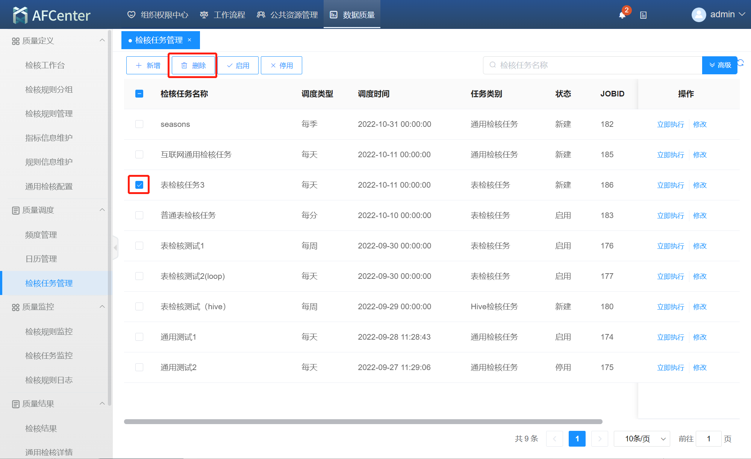
Task: Click the horizontal table scrollbar
Action: [363, 421]
